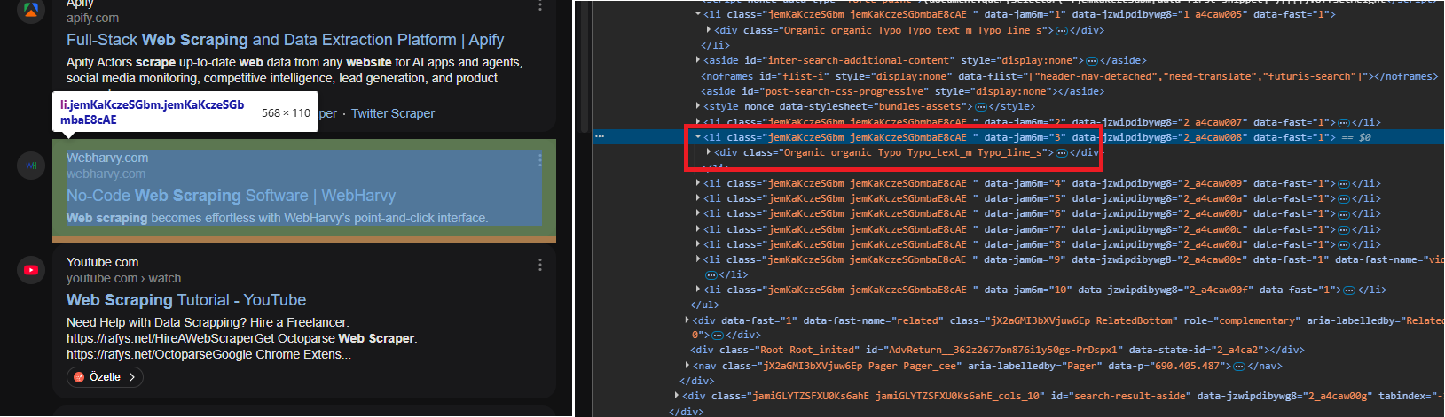Select the closing </ul> tag row
Image resolution: width=1445 pixels, height=417 pixels.
tap(704, 305)
